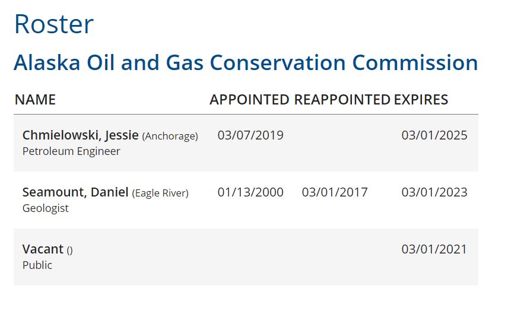Click the Petroleum Engineer role label
Viewport: 508px width, 317px height.
(x=71, y=151)
